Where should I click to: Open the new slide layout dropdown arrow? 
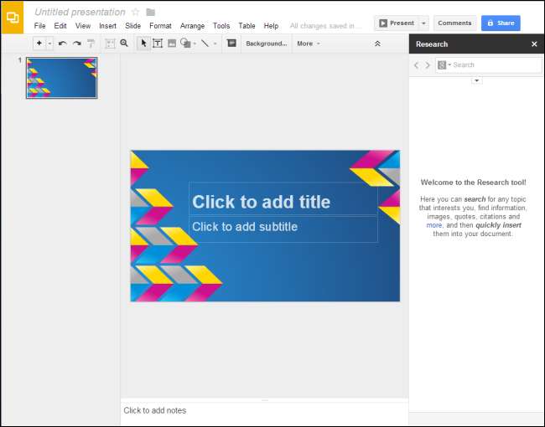(x=49, y=44)
